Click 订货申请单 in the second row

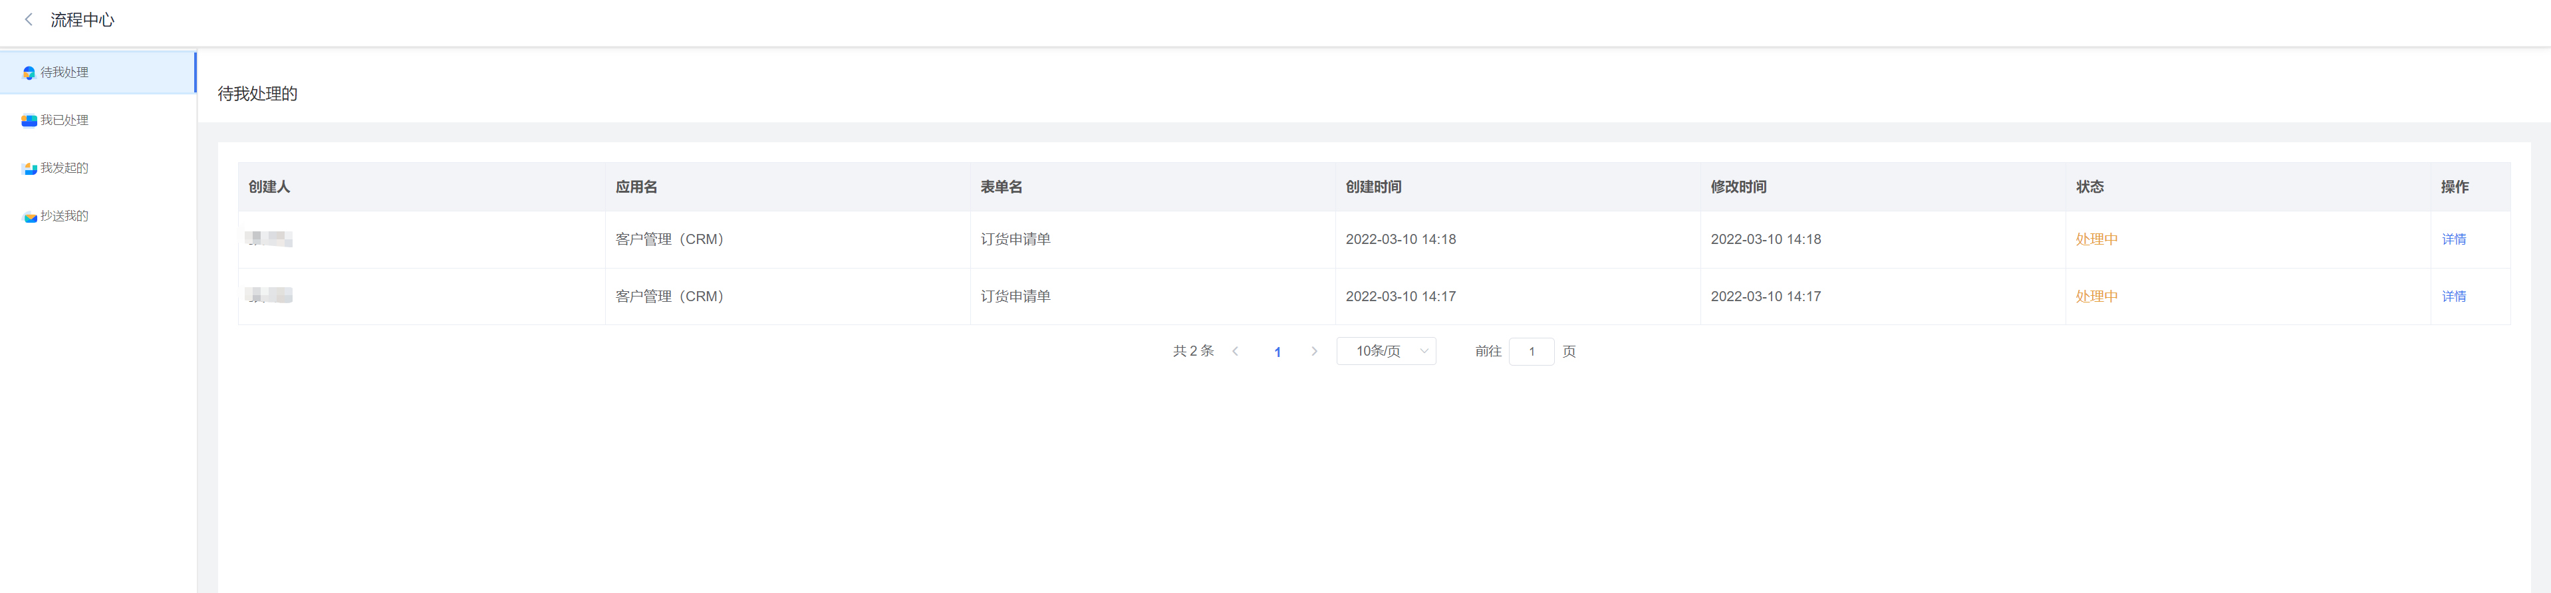1015,297
